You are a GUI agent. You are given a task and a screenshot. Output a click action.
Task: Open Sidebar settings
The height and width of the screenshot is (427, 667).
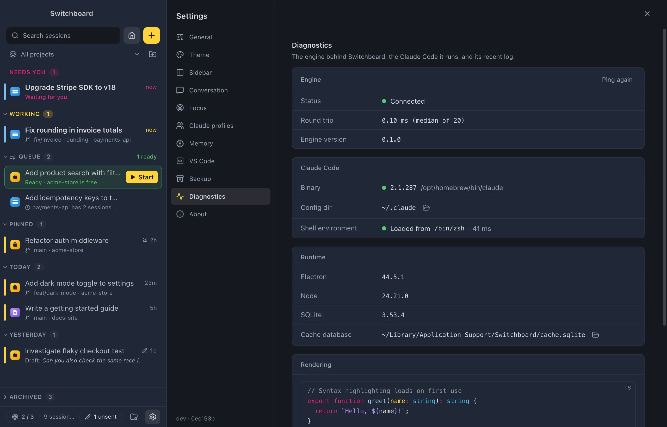pos(221,72)
